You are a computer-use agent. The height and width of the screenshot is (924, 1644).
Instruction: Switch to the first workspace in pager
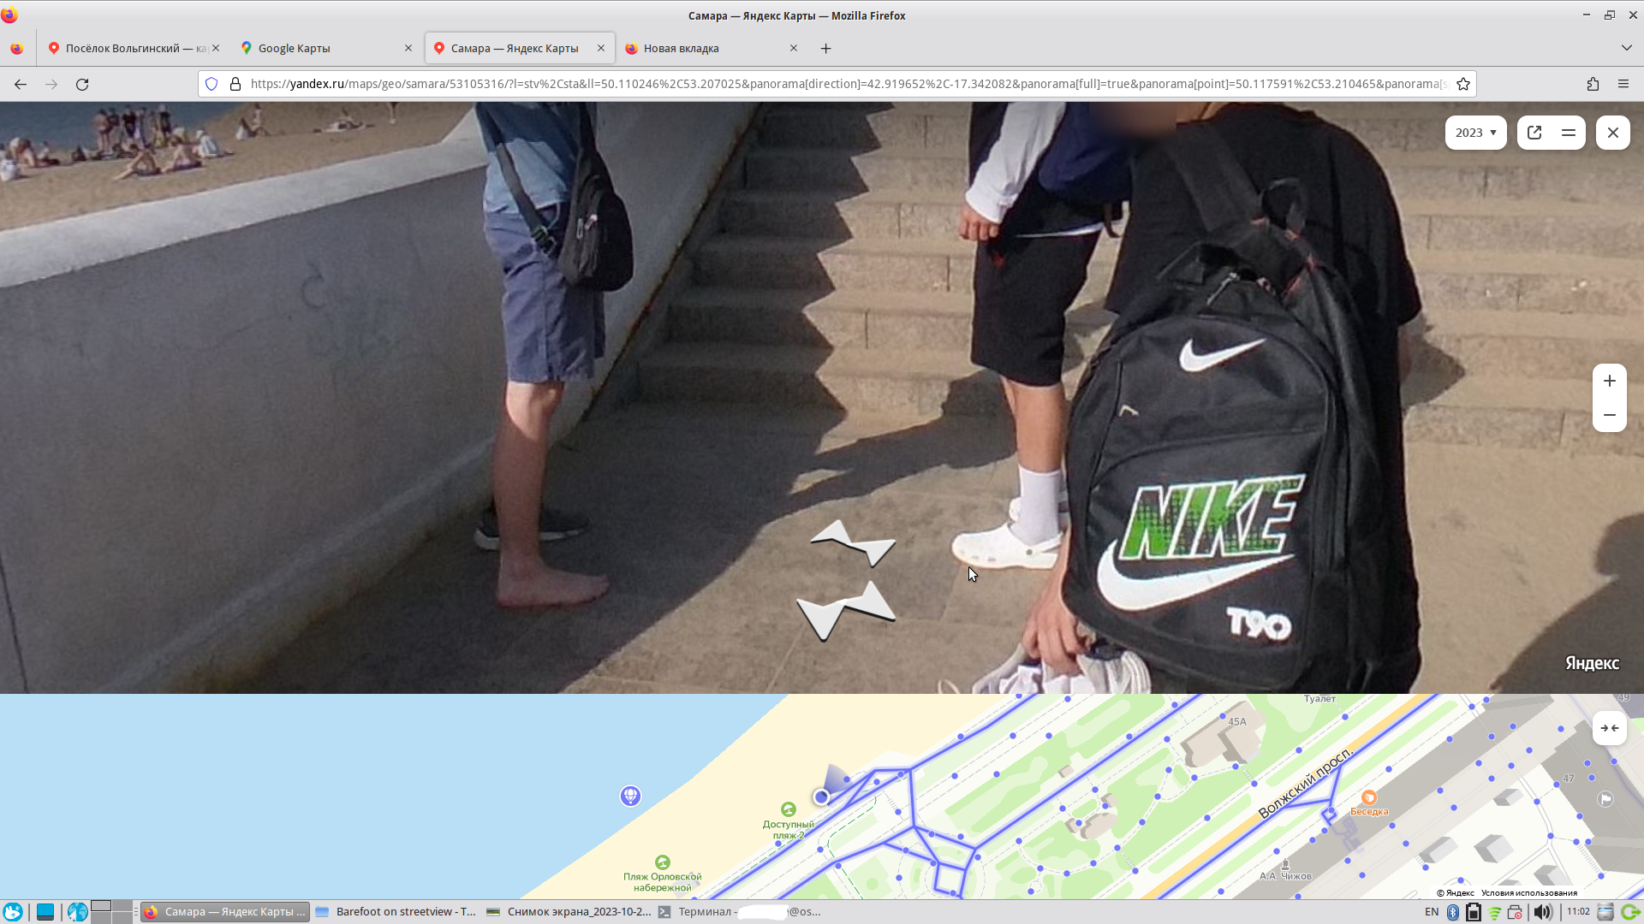(101, 906)
